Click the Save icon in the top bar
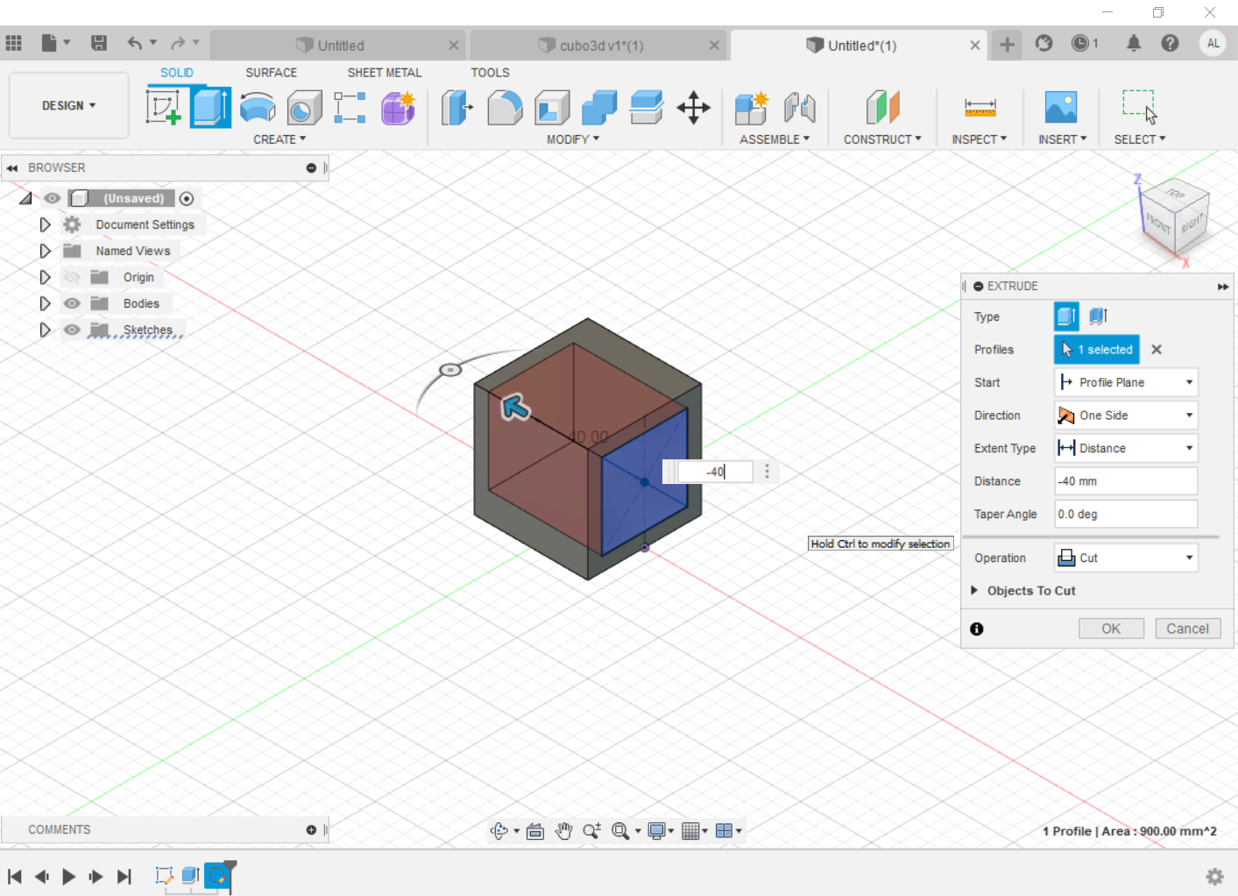The height and width of the screenshot is (896, 1238). tap(99, 43)
